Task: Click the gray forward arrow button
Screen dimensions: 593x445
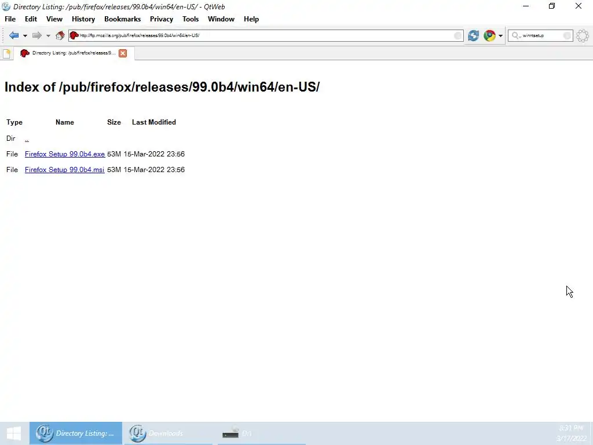Action: point(36,35)
